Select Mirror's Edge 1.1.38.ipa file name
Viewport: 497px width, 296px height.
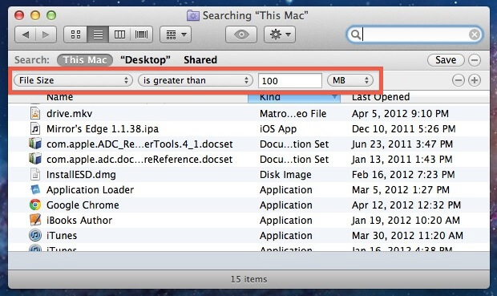[x=103, y=129]
